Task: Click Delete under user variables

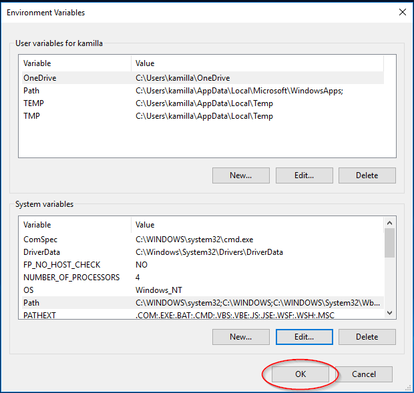Action: (367, 175)
